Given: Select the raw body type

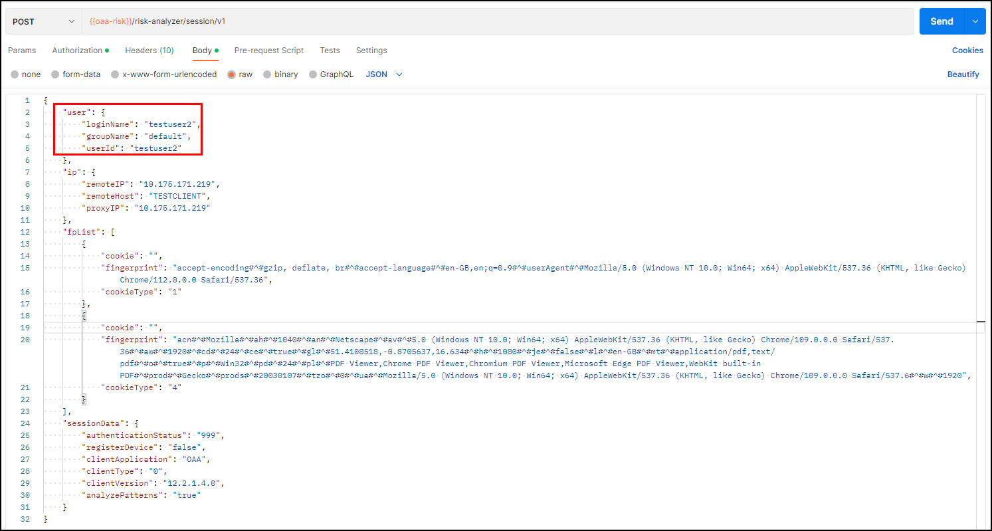Looking at the screenshot, I should click(240, 74).
